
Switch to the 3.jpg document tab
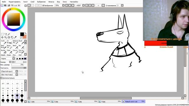point(86,102)
